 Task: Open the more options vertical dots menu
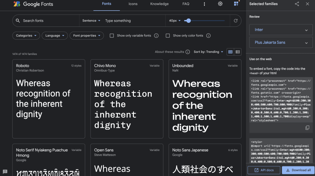click(x=204, y=4)
